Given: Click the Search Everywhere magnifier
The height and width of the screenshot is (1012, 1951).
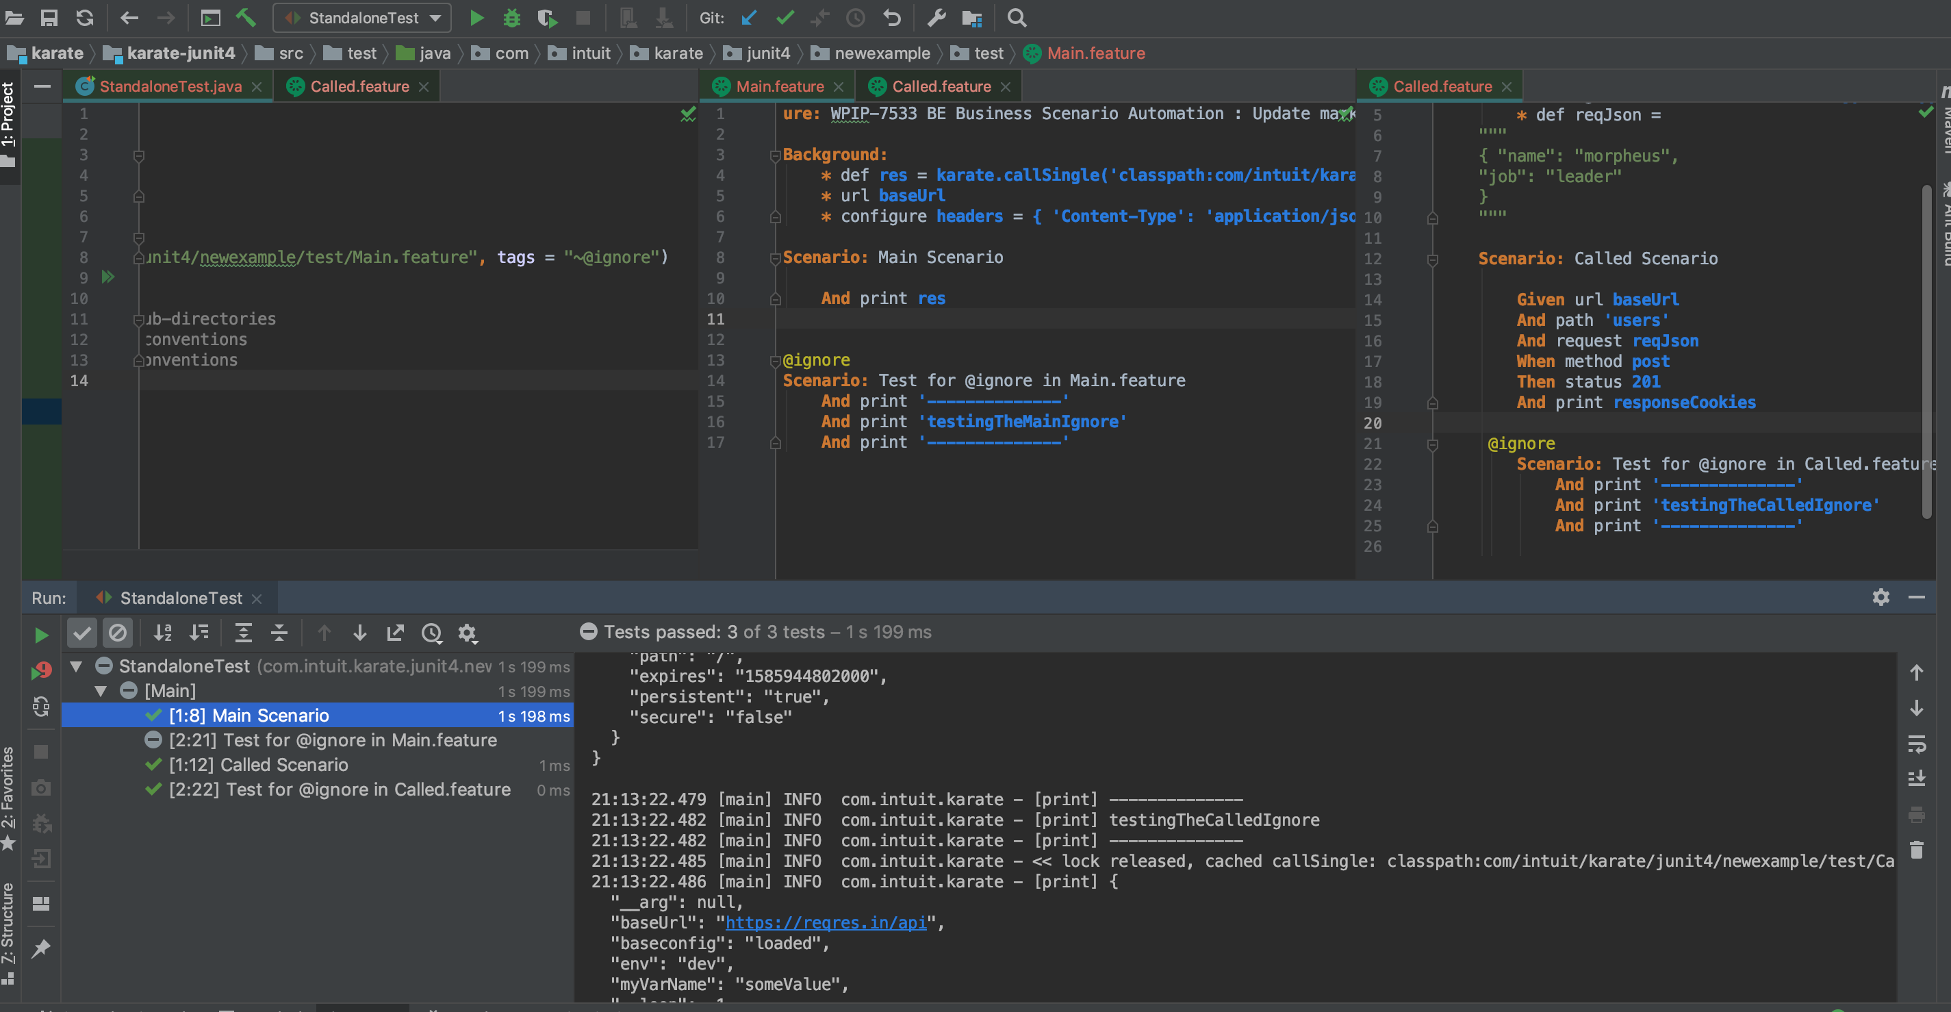Looking at the screenshot, I should click(x=1017, y=17).
